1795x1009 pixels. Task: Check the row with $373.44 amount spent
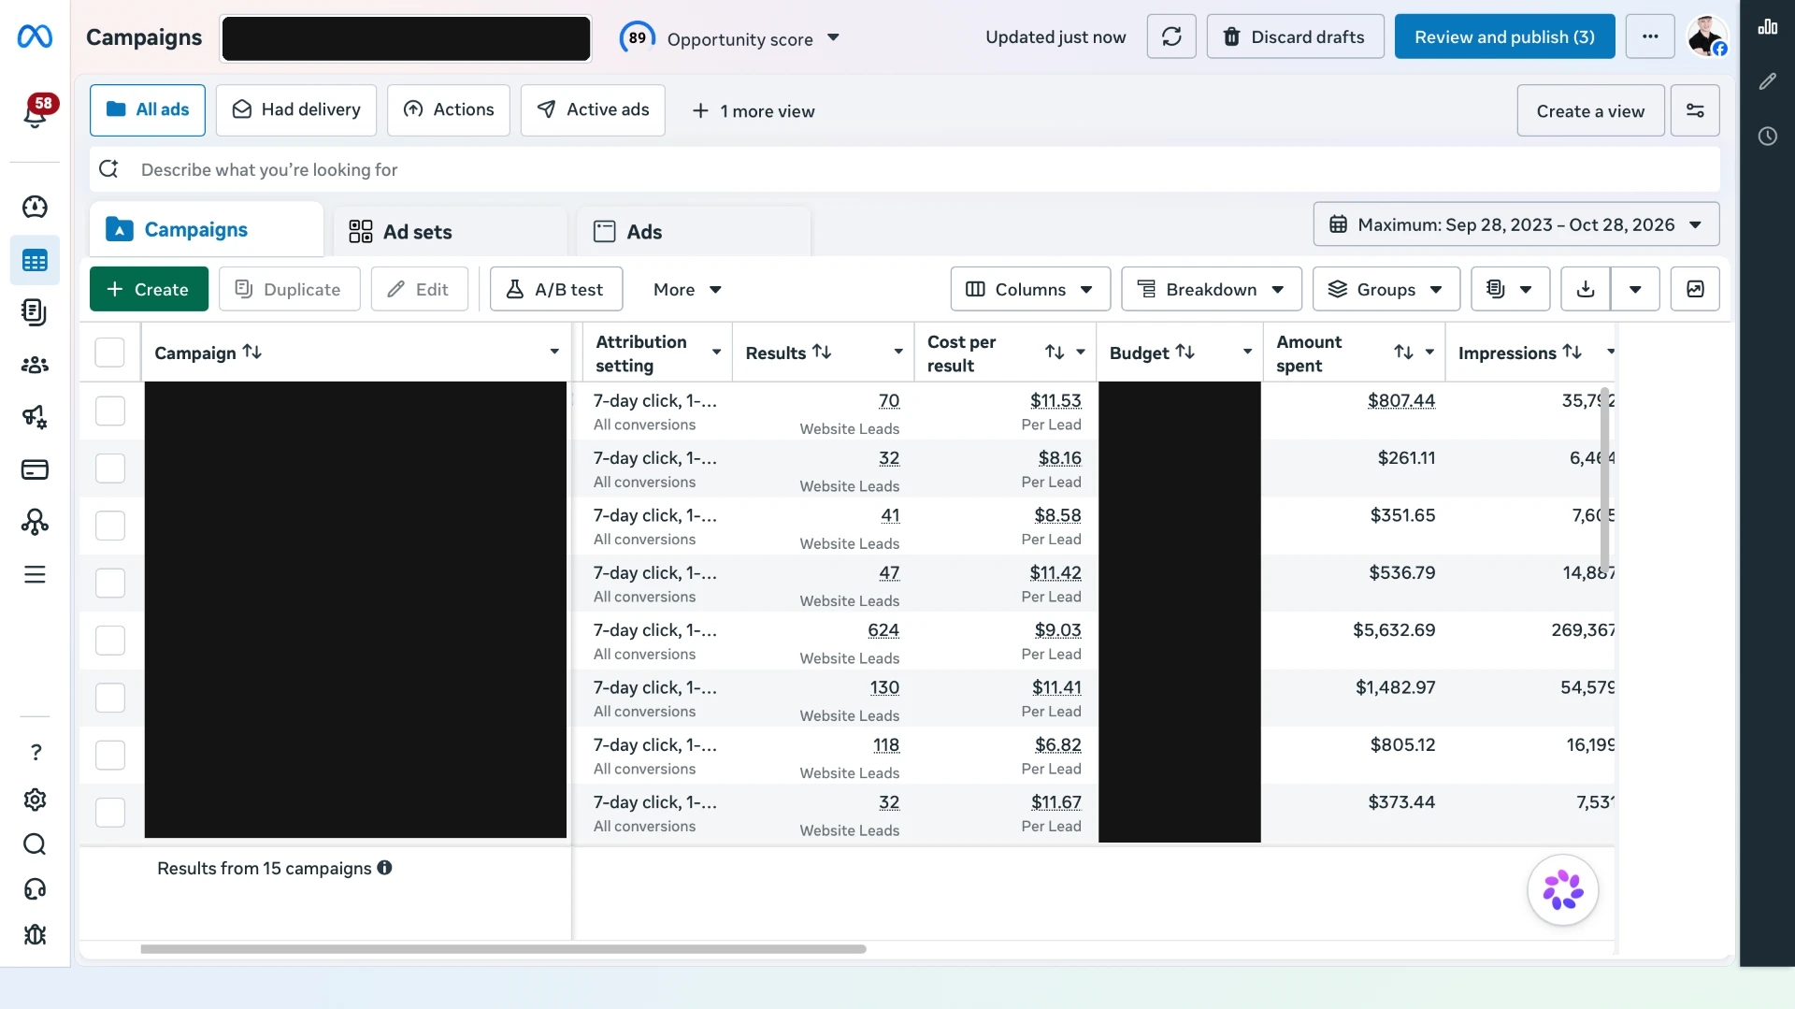click(110, 812)
